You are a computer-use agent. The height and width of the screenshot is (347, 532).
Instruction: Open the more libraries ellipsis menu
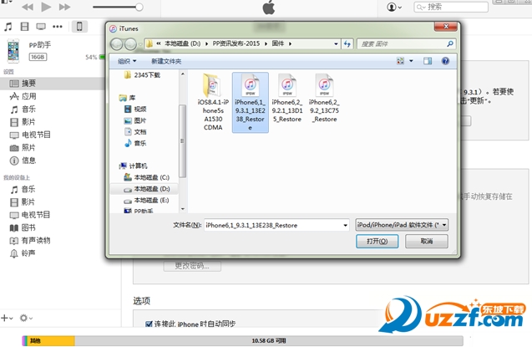point(58,27)
